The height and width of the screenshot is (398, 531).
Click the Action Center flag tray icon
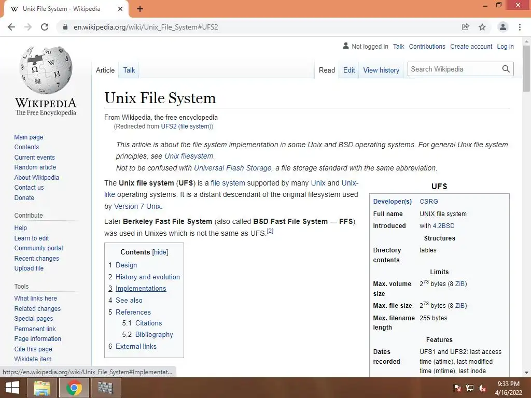tap(457, 388)
